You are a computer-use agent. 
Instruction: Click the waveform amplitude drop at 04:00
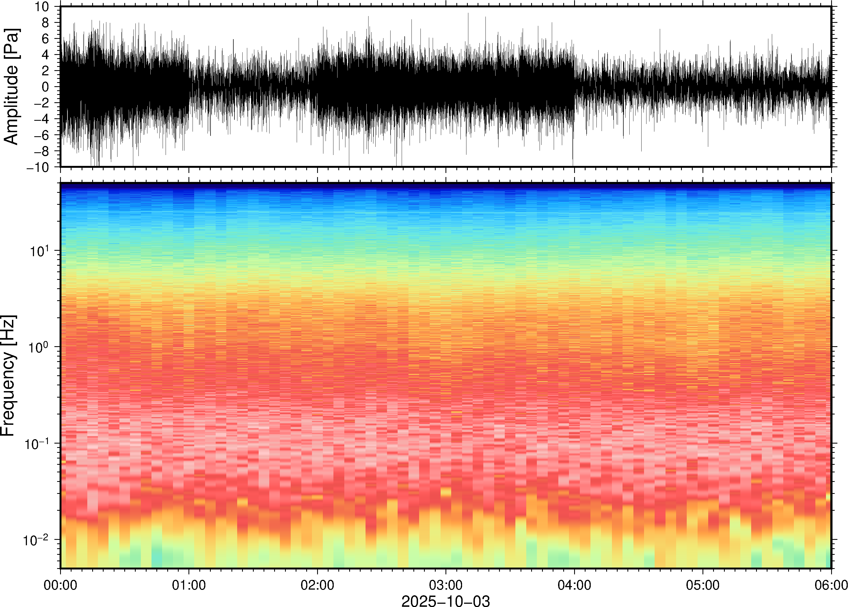click(574, 87)
